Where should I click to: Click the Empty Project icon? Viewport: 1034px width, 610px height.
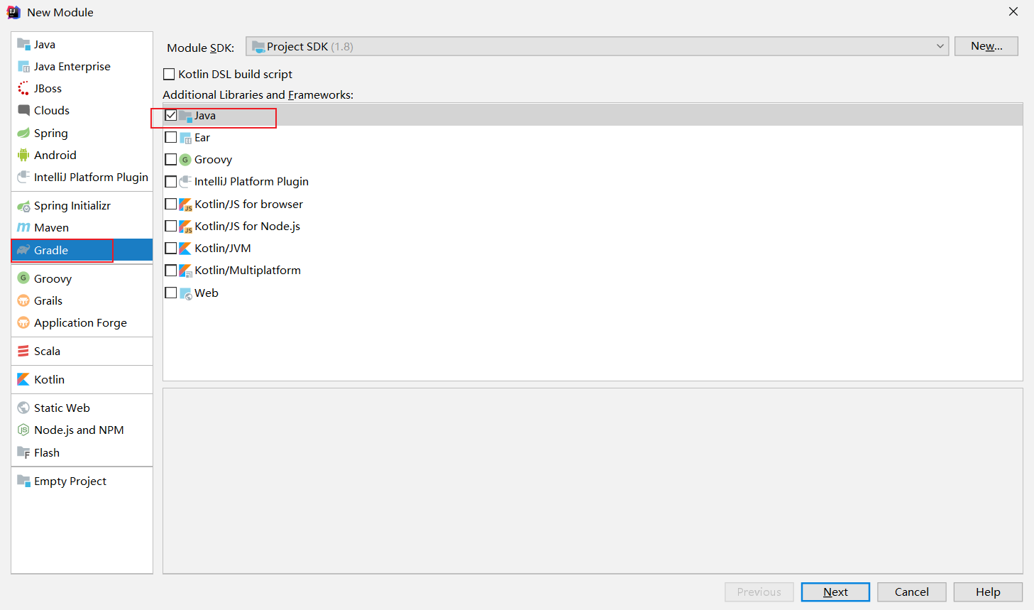point(23,481)
